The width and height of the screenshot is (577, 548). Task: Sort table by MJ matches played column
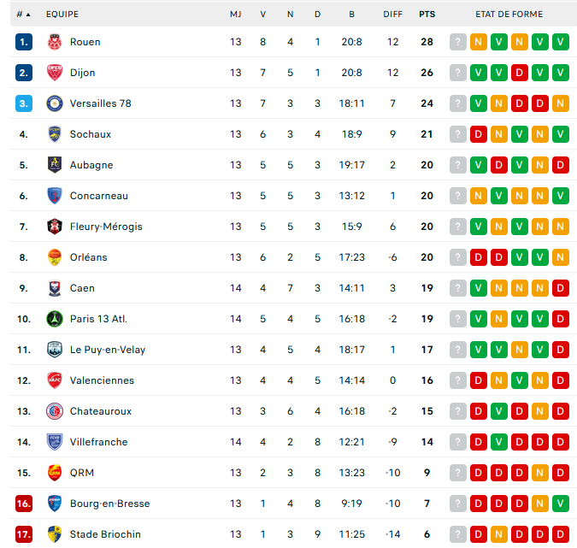[x=235, y=15]
